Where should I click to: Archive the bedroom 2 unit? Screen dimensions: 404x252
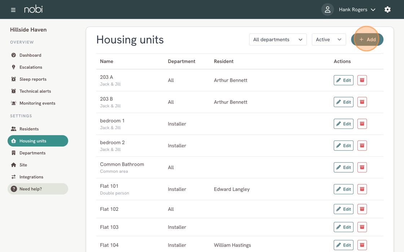coord(362,145)
